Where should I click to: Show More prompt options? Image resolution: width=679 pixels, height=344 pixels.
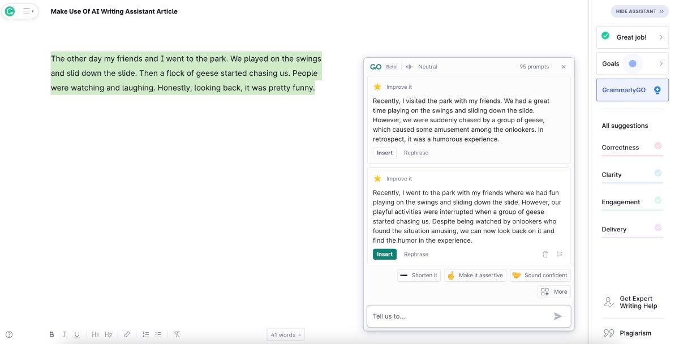coord(554,292)
